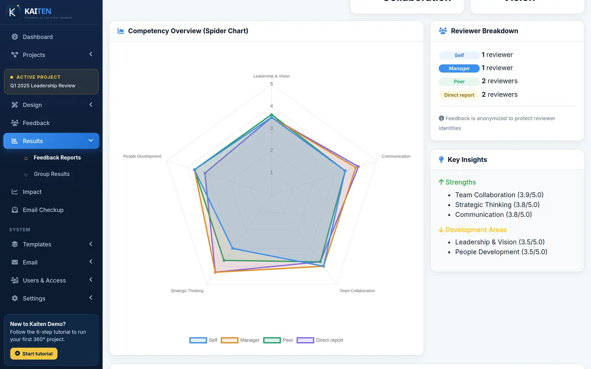Click the Email Checkup envelope icon
Screen dimensions: 591x369
coord(15,210)
